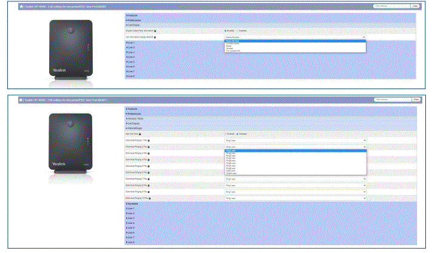
Task: Expand Line 3 in the bottom screenshot
Action: click(271, 218)
